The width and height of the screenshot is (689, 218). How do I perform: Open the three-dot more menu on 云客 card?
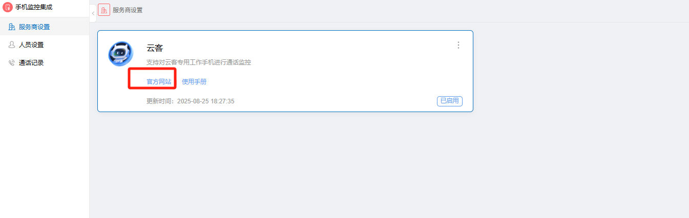coord(458,45)
